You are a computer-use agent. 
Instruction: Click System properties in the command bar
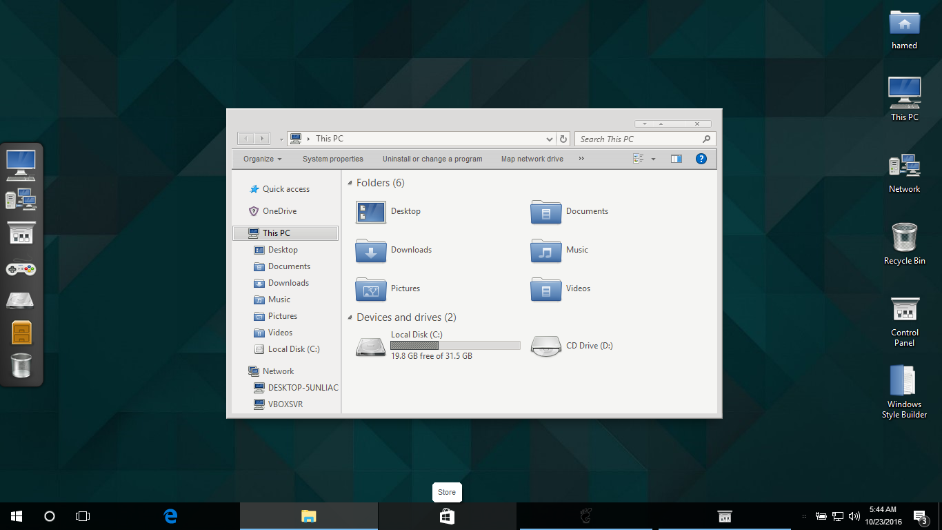tap(332, 159)
